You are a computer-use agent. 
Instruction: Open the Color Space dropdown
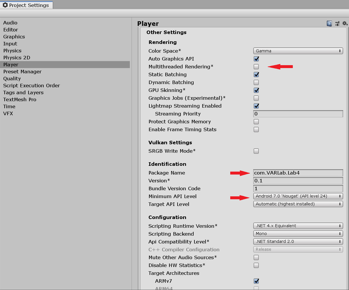pyautogui.click(x=298, y=51)
